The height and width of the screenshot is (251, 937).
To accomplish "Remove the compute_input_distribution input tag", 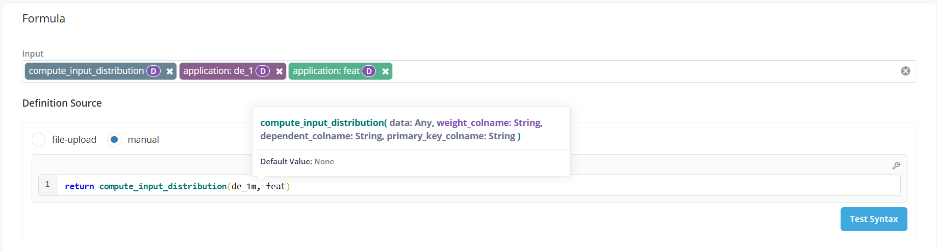I will tap(169, 71).
